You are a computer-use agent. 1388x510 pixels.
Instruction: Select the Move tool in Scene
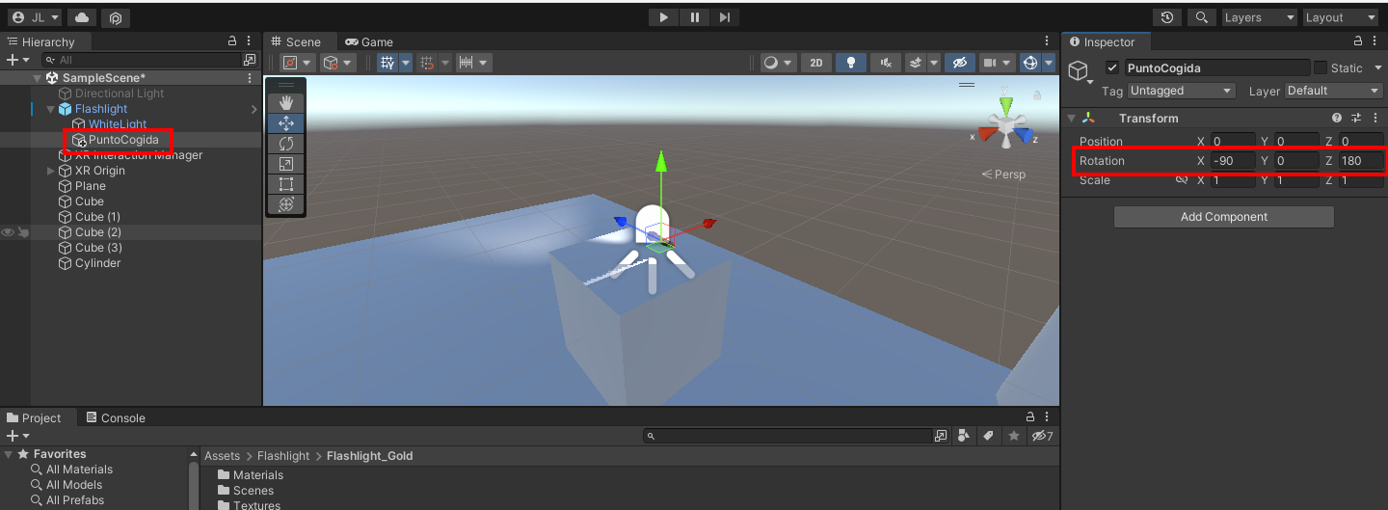tap(285, 123)
